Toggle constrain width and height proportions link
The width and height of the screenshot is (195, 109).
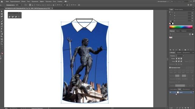tap(65, 5)
